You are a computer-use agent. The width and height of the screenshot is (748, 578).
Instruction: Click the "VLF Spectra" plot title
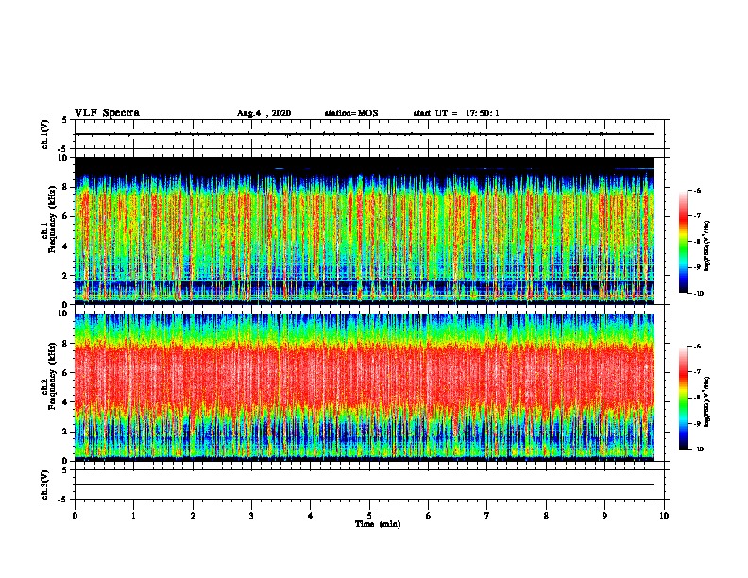coord(107,112)
